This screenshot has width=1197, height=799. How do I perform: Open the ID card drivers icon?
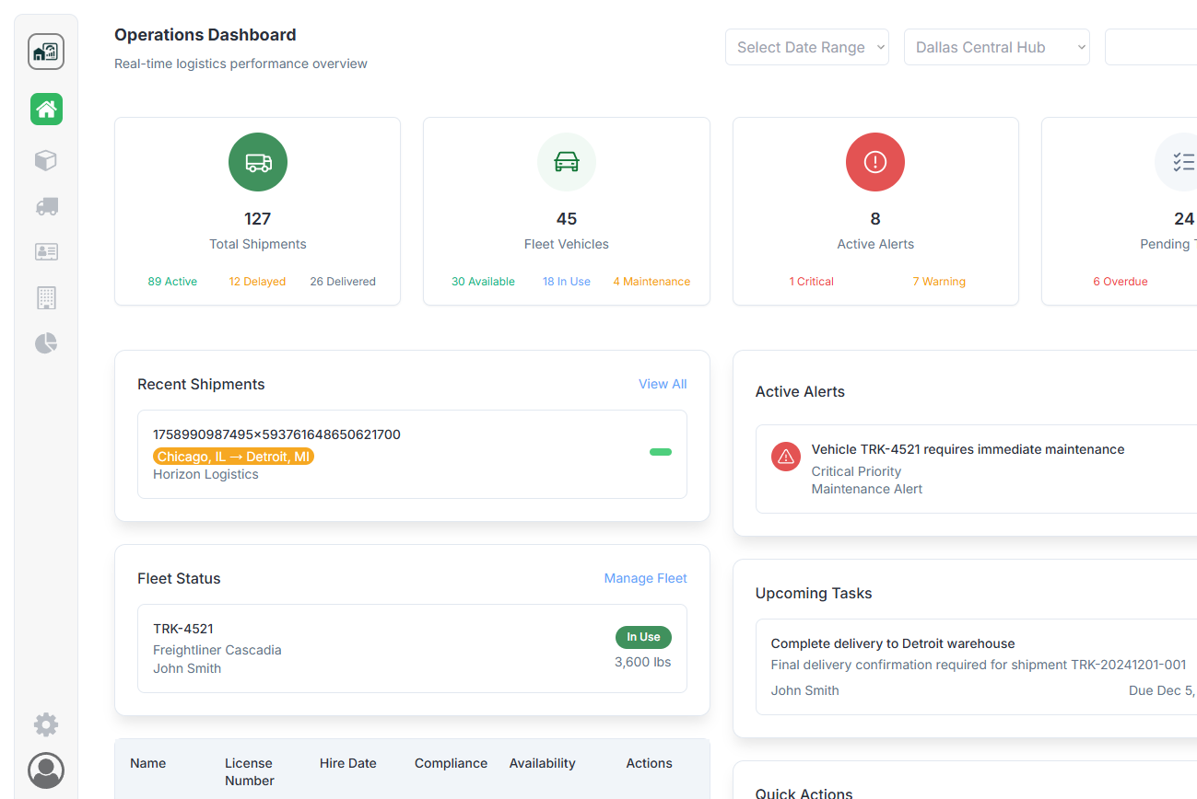pyautogui.click(x=46, y=251)
